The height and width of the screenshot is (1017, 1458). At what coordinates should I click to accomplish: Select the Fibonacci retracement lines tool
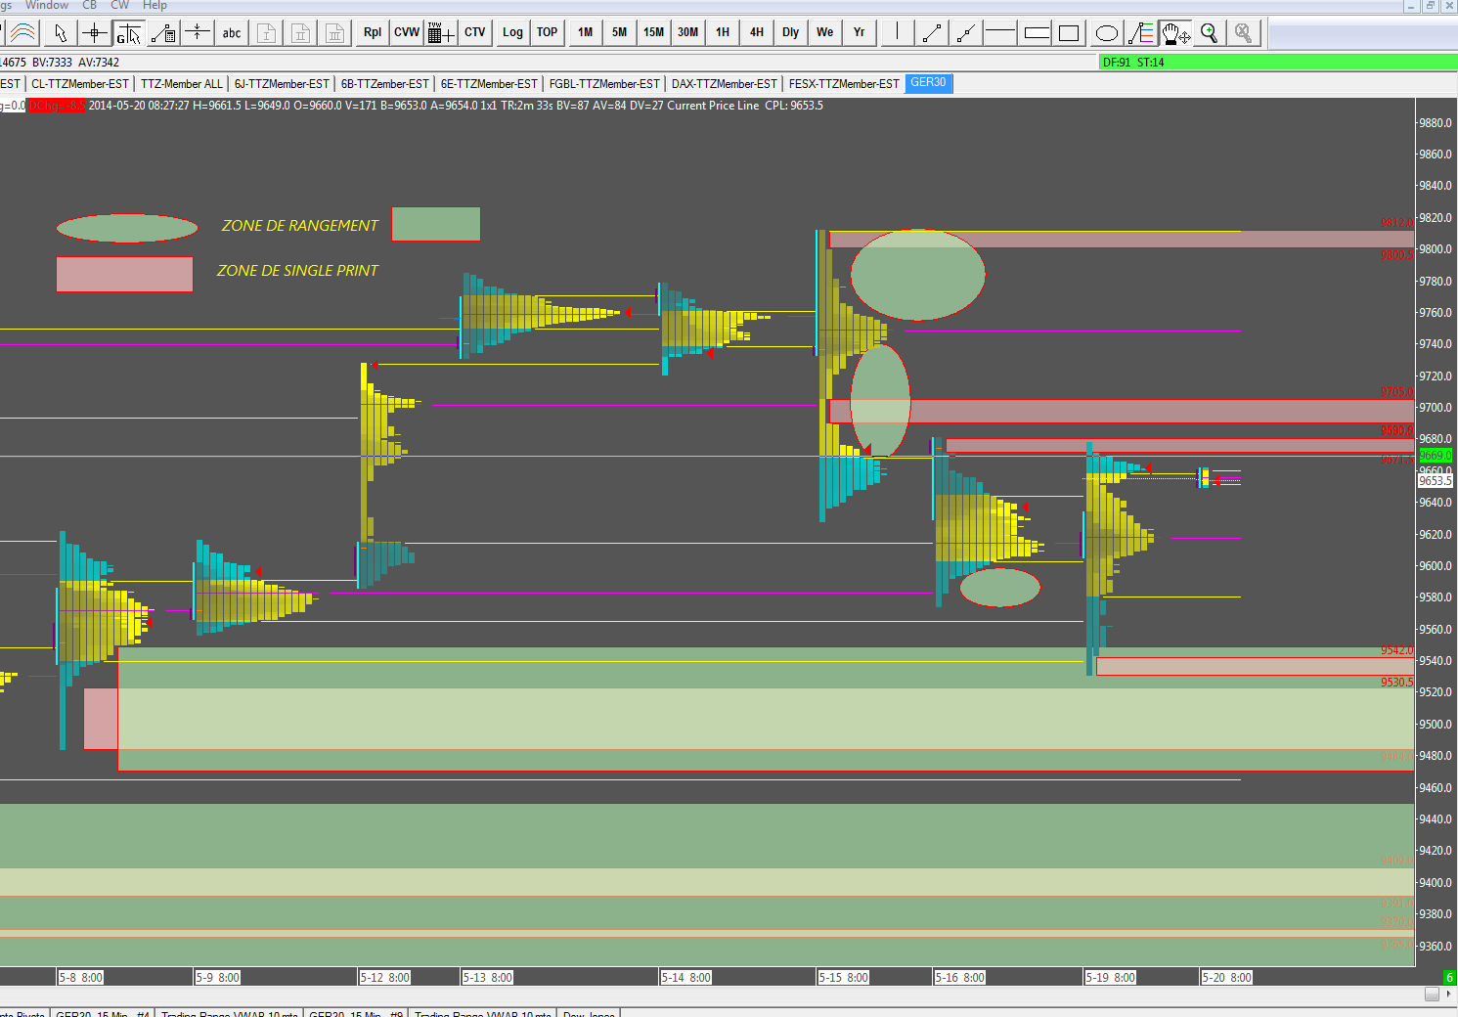pos(1140,33)
